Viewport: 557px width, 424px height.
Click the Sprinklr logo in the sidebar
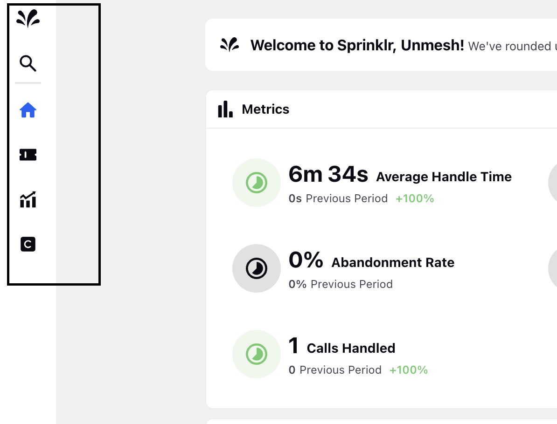(x=28, y=19)
